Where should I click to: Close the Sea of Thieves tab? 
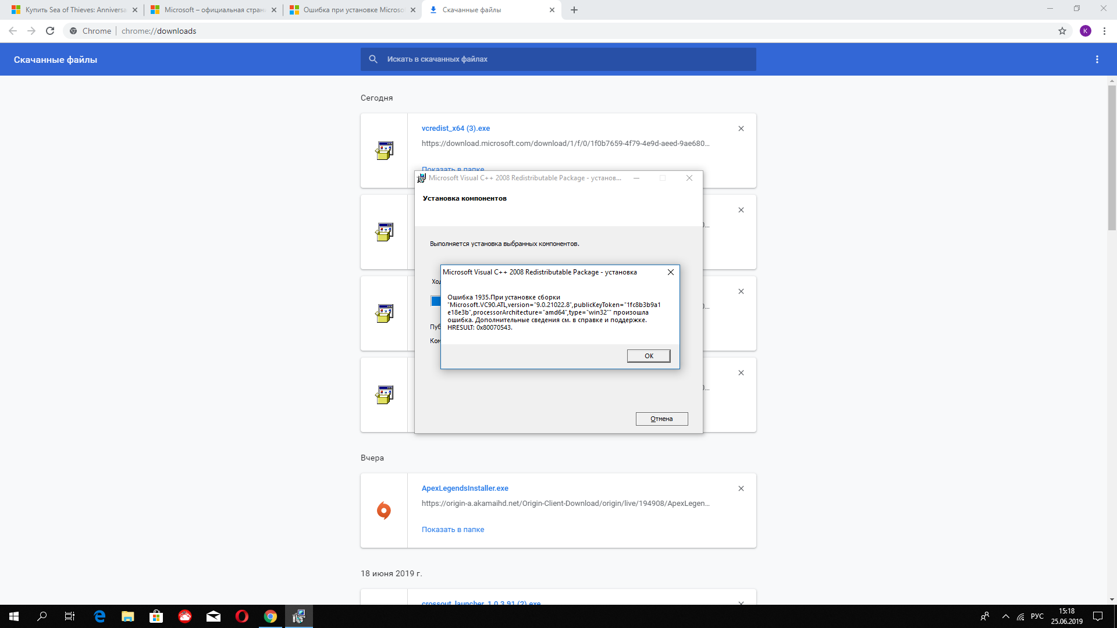pyautogui.click(x=135, y=10)
